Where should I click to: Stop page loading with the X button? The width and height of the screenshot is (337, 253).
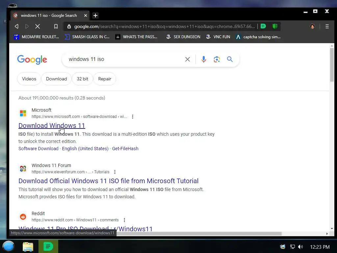point(38,26)
